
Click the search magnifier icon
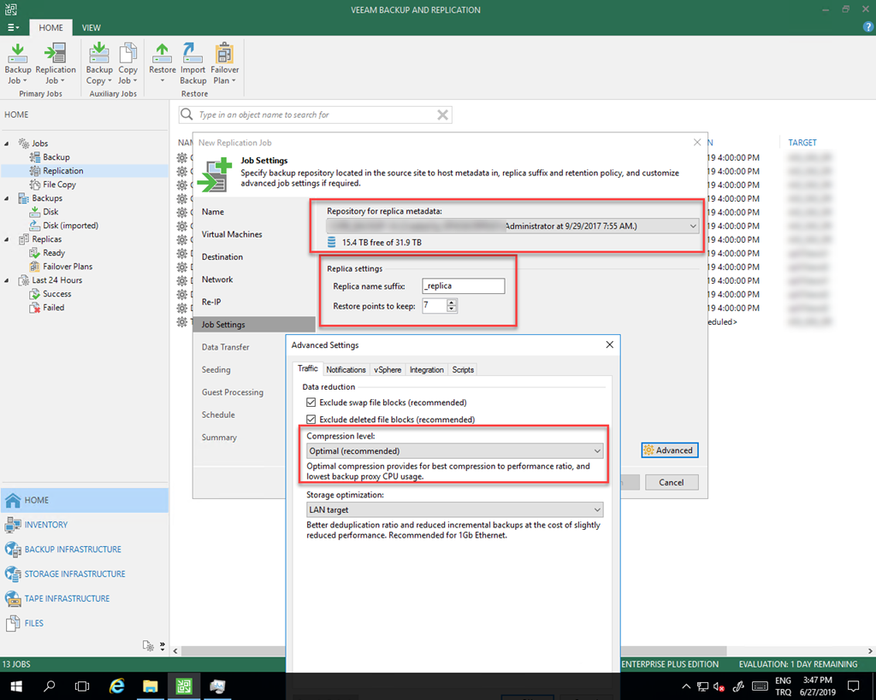(x=186, y=115)
